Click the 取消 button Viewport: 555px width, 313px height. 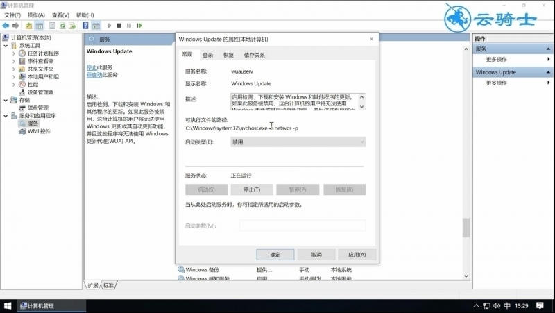tap(316, 255)
